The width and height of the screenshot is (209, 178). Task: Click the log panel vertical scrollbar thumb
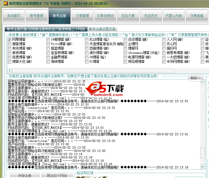tap(202, 153)
